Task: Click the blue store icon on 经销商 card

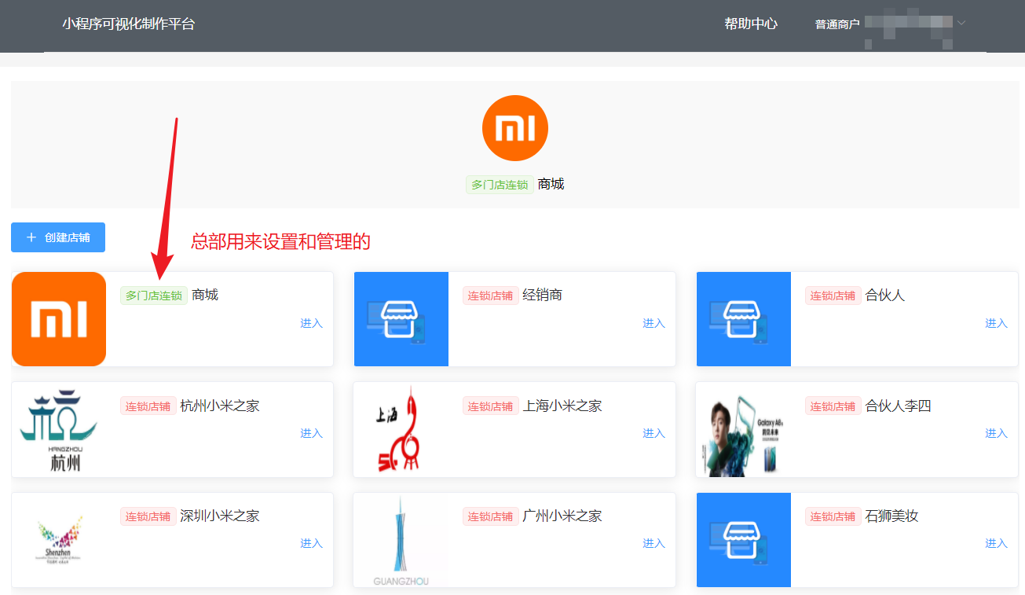Action: point(401,319)
